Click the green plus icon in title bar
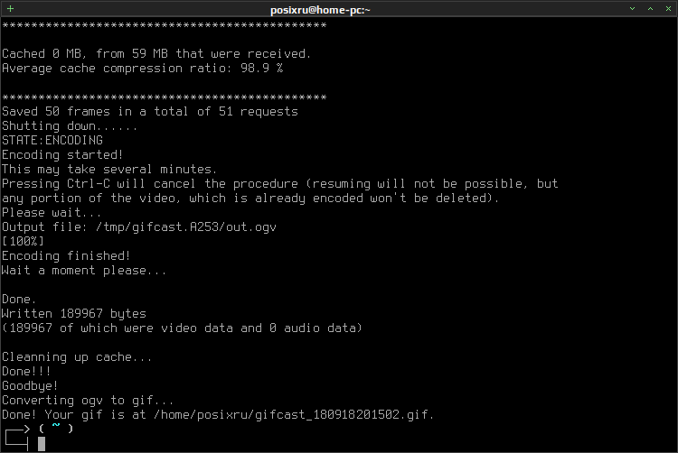Image resolution: width=678 pixels, height=453 pixels. [x=10, y=9]
